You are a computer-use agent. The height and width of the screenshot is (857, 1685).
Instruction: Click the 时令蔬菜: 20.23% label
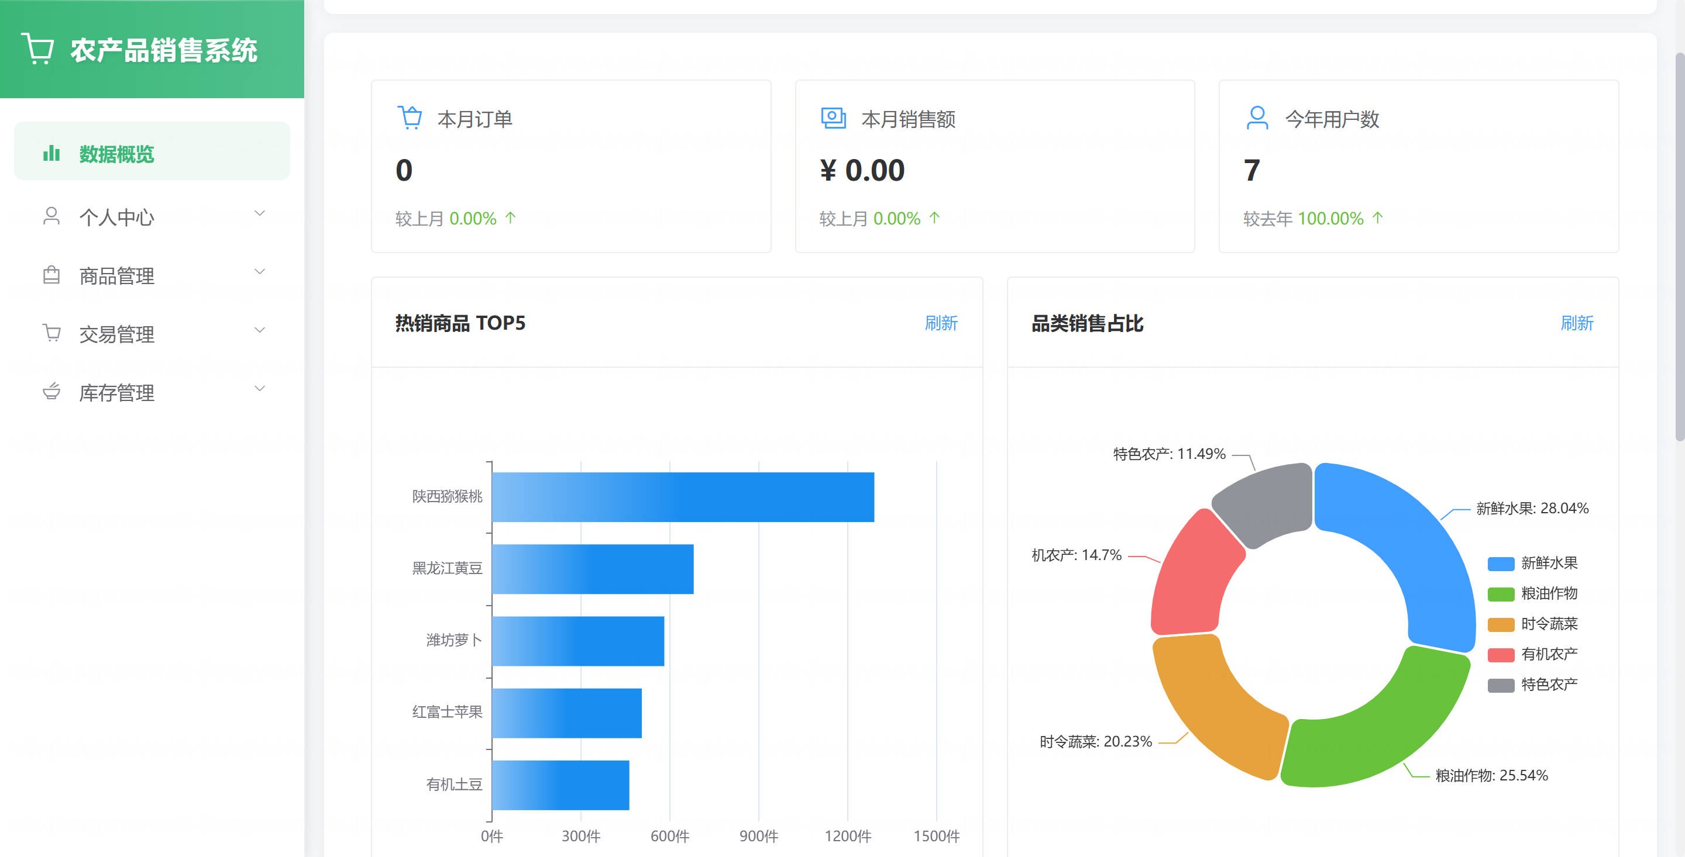coord(1096,741)
